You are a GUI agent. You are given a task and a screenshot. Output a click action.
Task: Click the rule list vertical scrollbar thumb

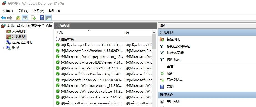[x=154, y=42]
